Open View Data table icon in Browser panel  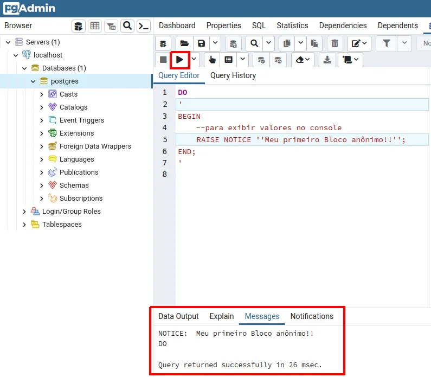[x=95, y=26]
